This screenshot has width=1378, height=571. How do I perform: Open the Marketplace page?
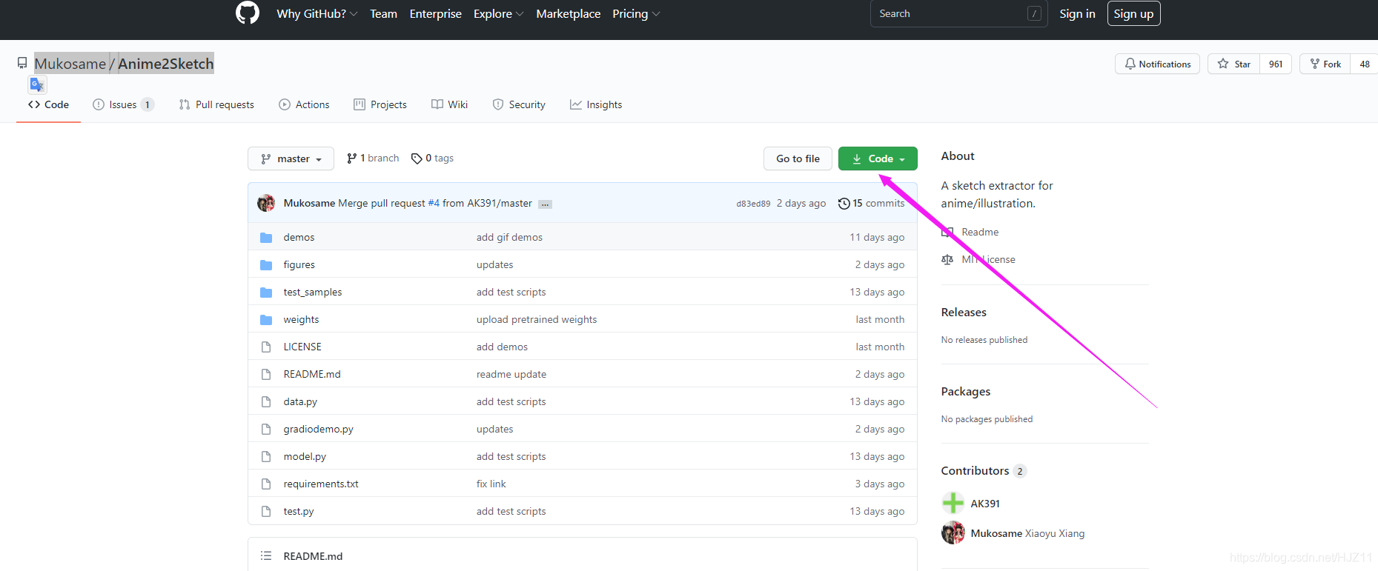pyautogui.click(x=568, y=13)
